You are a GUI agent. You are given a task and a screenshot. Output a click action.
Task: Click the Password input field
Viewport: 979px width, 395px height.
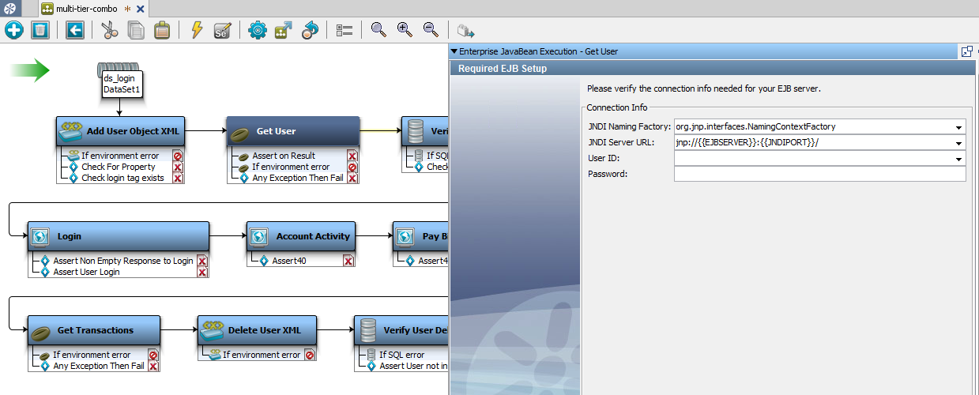(x=819, y=174)
